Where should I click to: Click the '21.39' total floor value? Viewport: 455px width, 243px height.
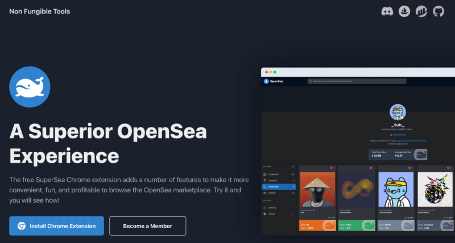pos(377,156)
